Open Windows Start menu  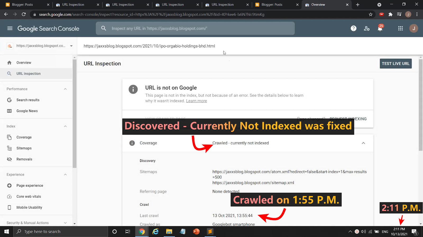tap(7, 231)
